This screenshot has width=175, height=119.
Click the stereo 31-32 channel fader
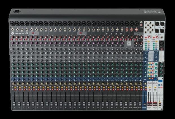140,104
